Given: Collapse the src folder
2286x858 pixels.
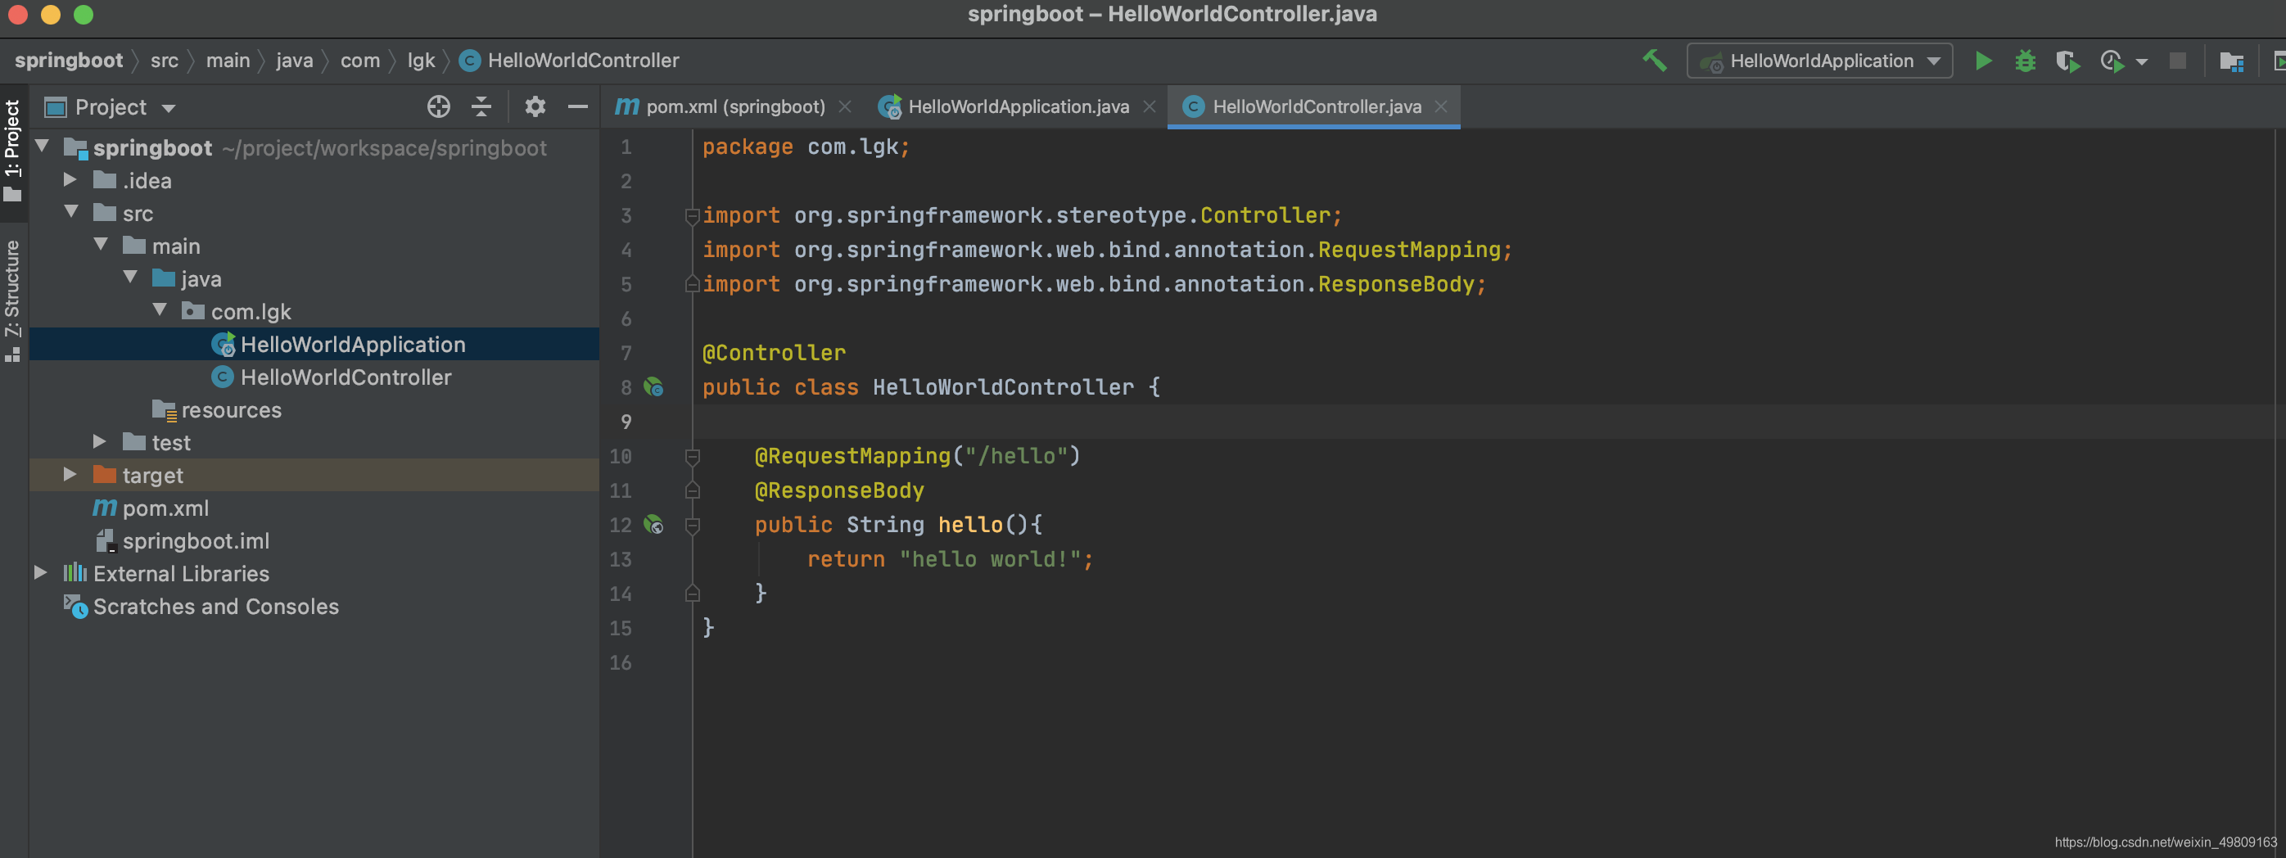Looking at the screenshot, I should (x=72, y=211).
